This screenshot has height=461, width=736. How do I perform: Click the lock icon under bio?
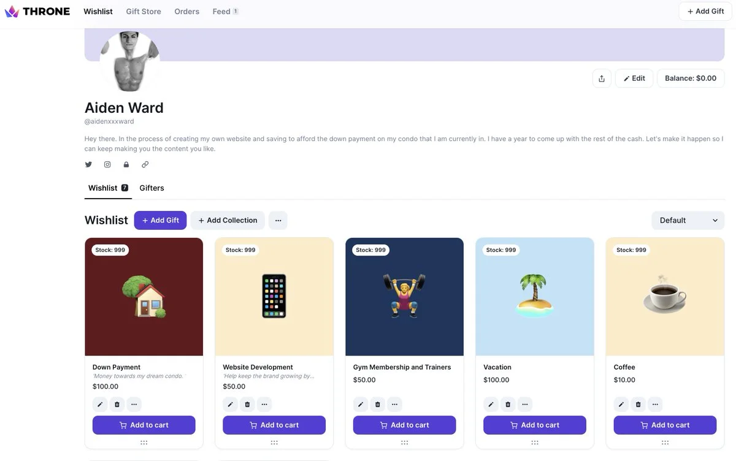pos(126,164)
